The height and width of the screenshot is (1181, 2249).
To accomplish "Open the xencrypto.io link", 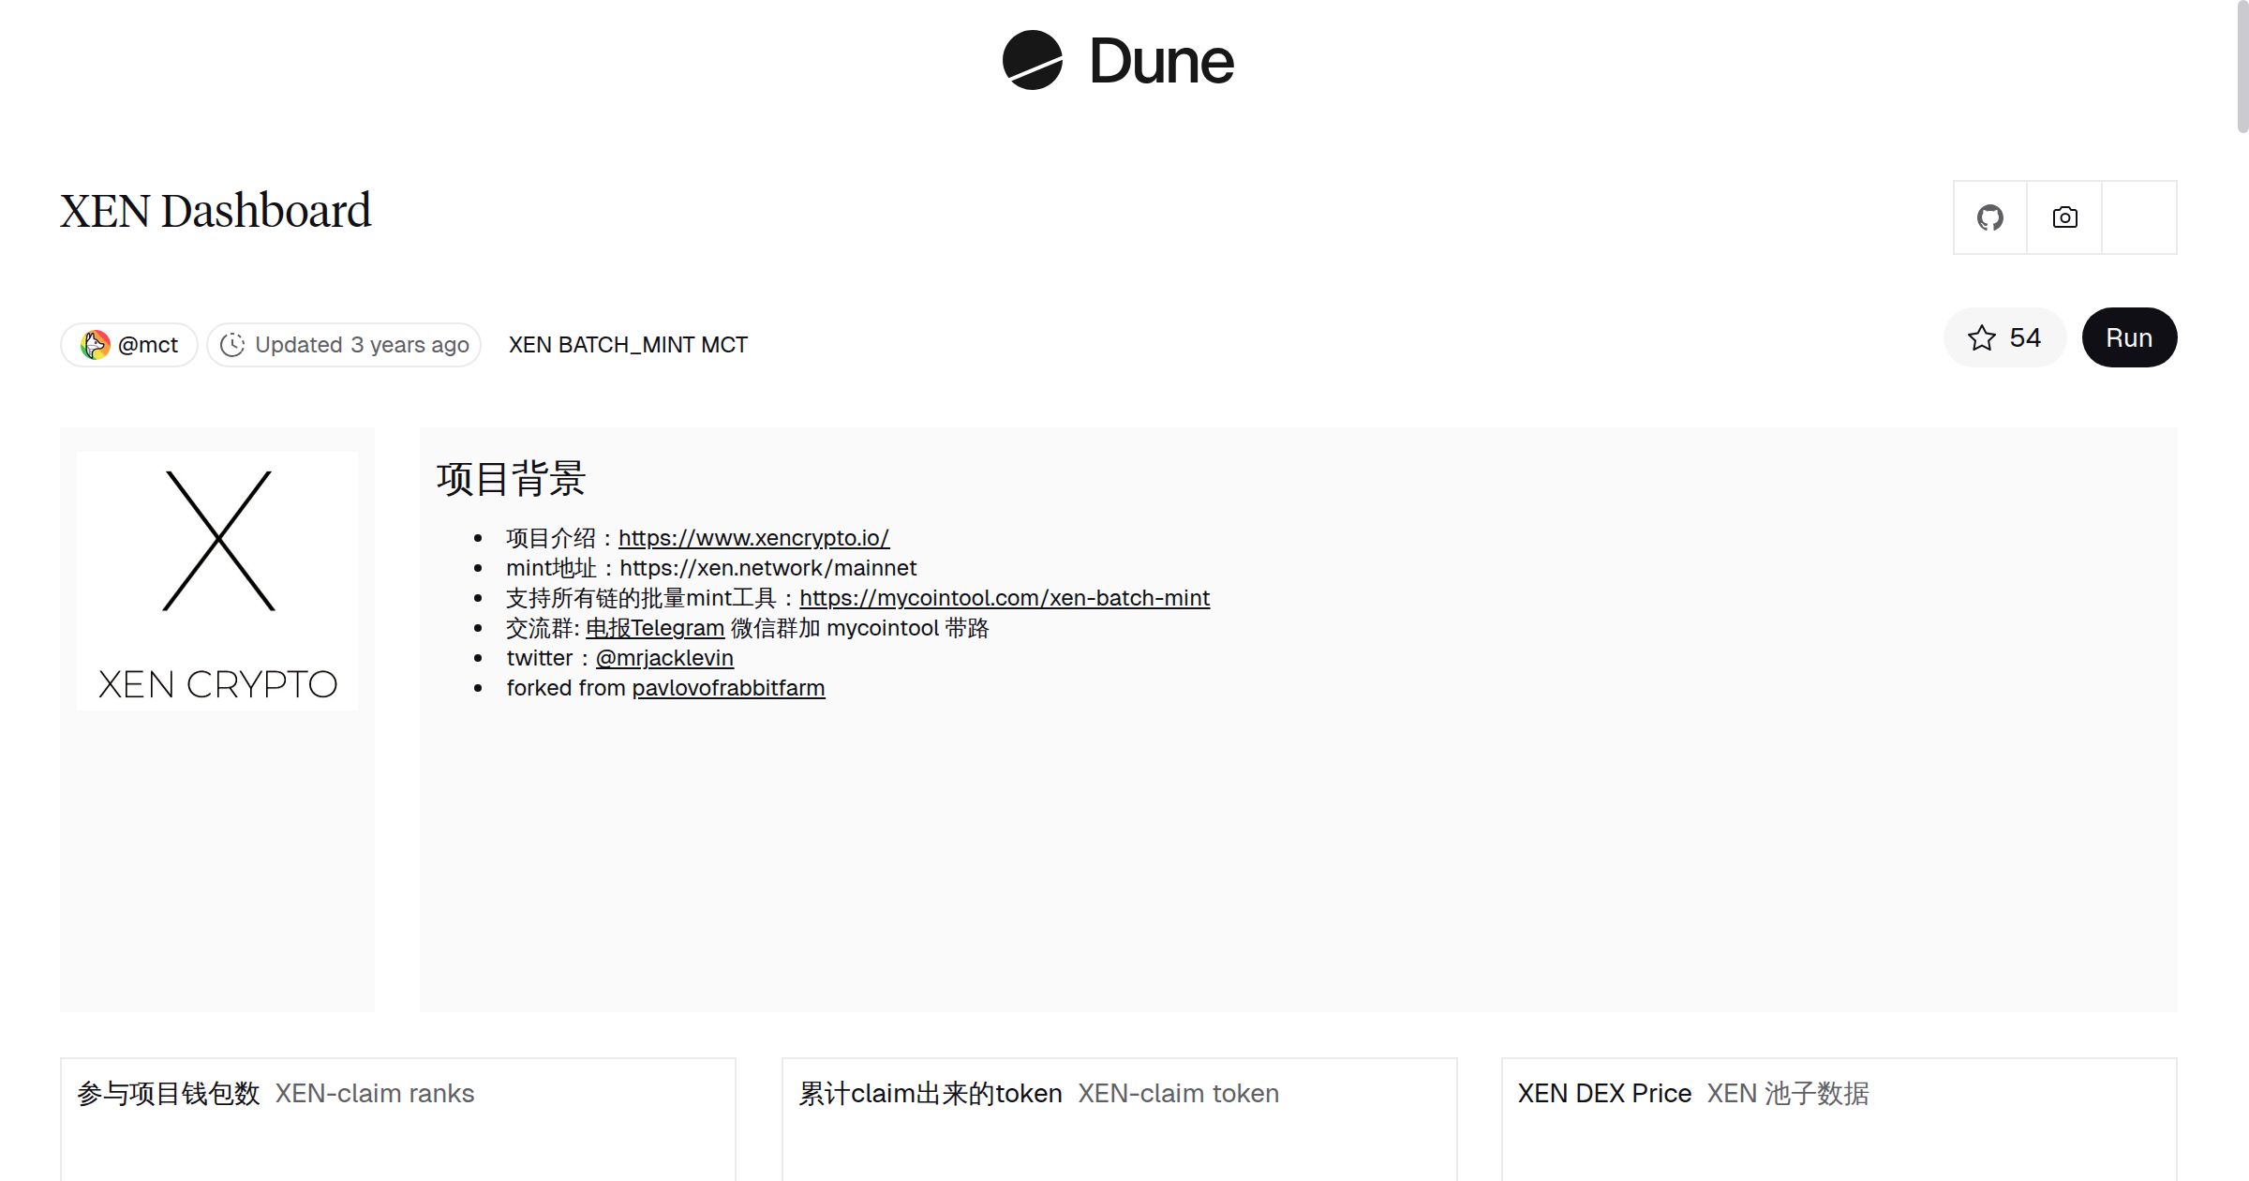I will point(753,538).
